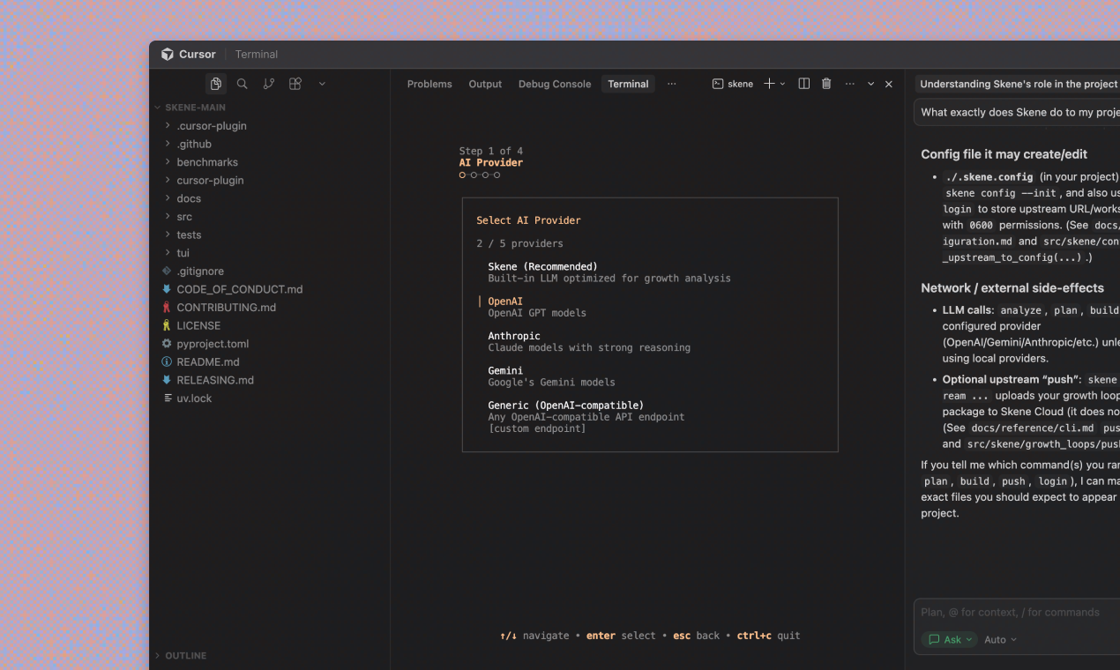Select the skene terminal instance

pyautogui.click(x=733, y=84)
